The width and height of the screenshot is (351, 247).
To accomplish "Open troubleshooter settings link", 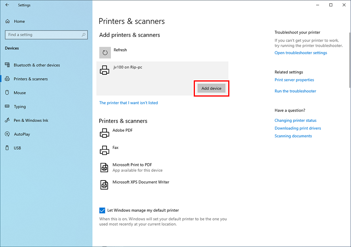I will point(301,53).
